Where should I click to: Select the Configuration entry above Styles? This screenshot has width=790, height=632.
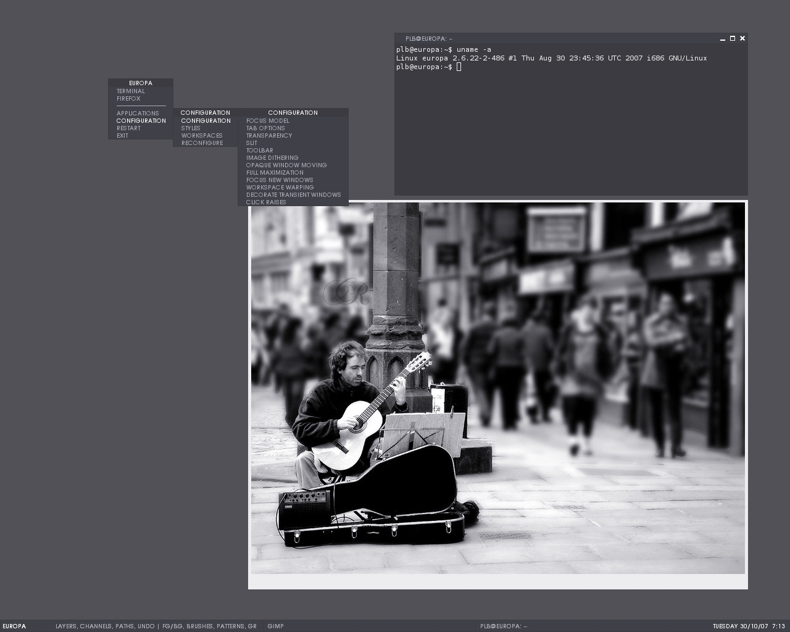pos(206,121)
